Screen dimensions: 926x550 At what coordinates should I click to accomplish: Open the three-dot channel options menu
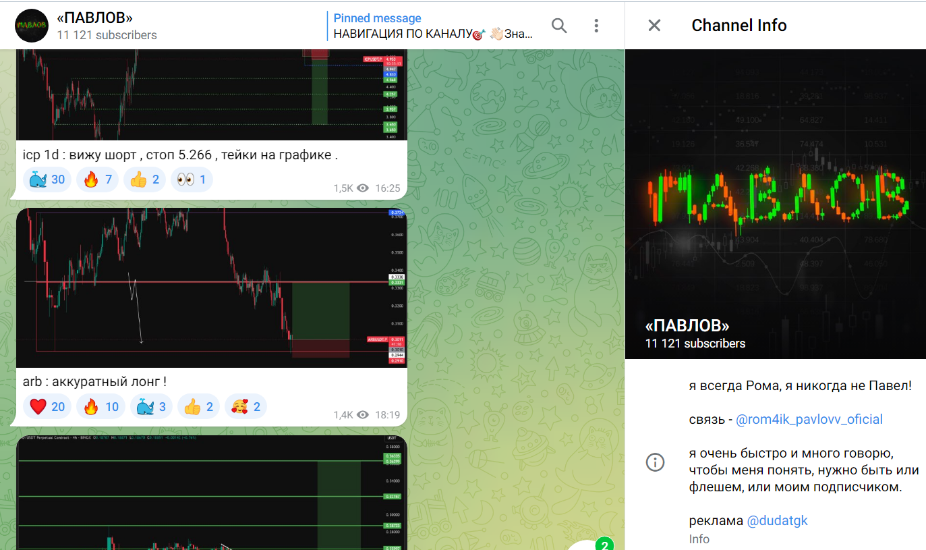pos(596,26)
